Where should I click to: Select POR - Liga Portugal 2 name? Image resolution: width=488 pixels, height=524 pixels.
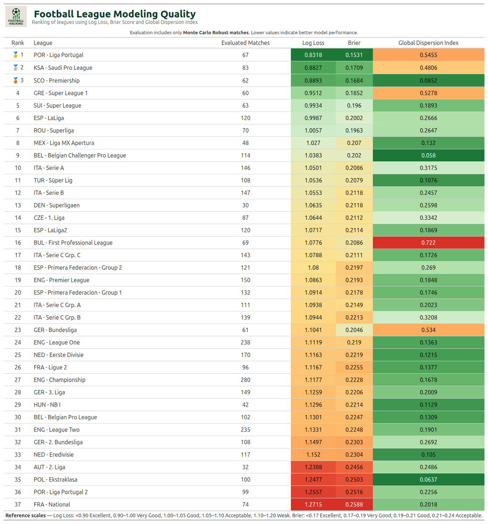[x=61, y=492]
